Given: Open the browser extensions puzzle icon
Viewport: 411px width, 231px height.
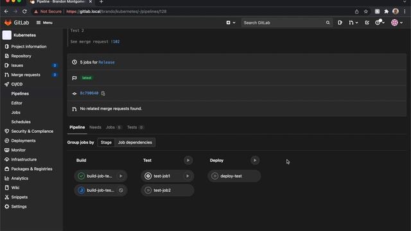Looking at the screenshot, I should tap(387, 12).
